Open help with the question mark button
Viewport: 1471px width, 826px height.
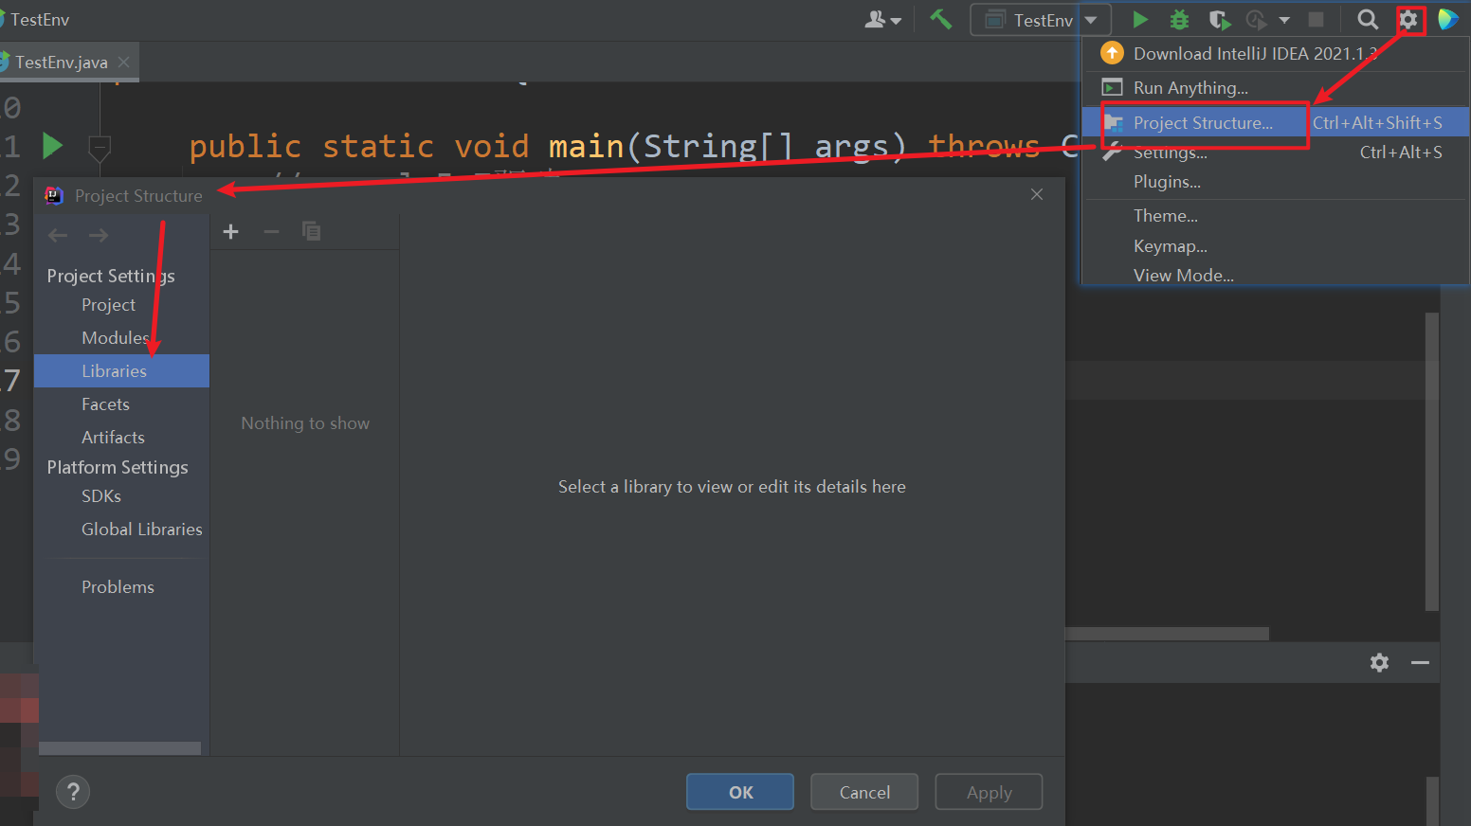point(73,792)
